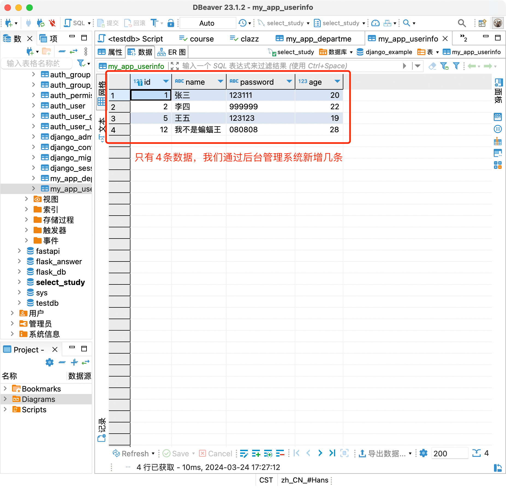Click the navigator table name filter field
506x488 pixels.
coord(37,63)
